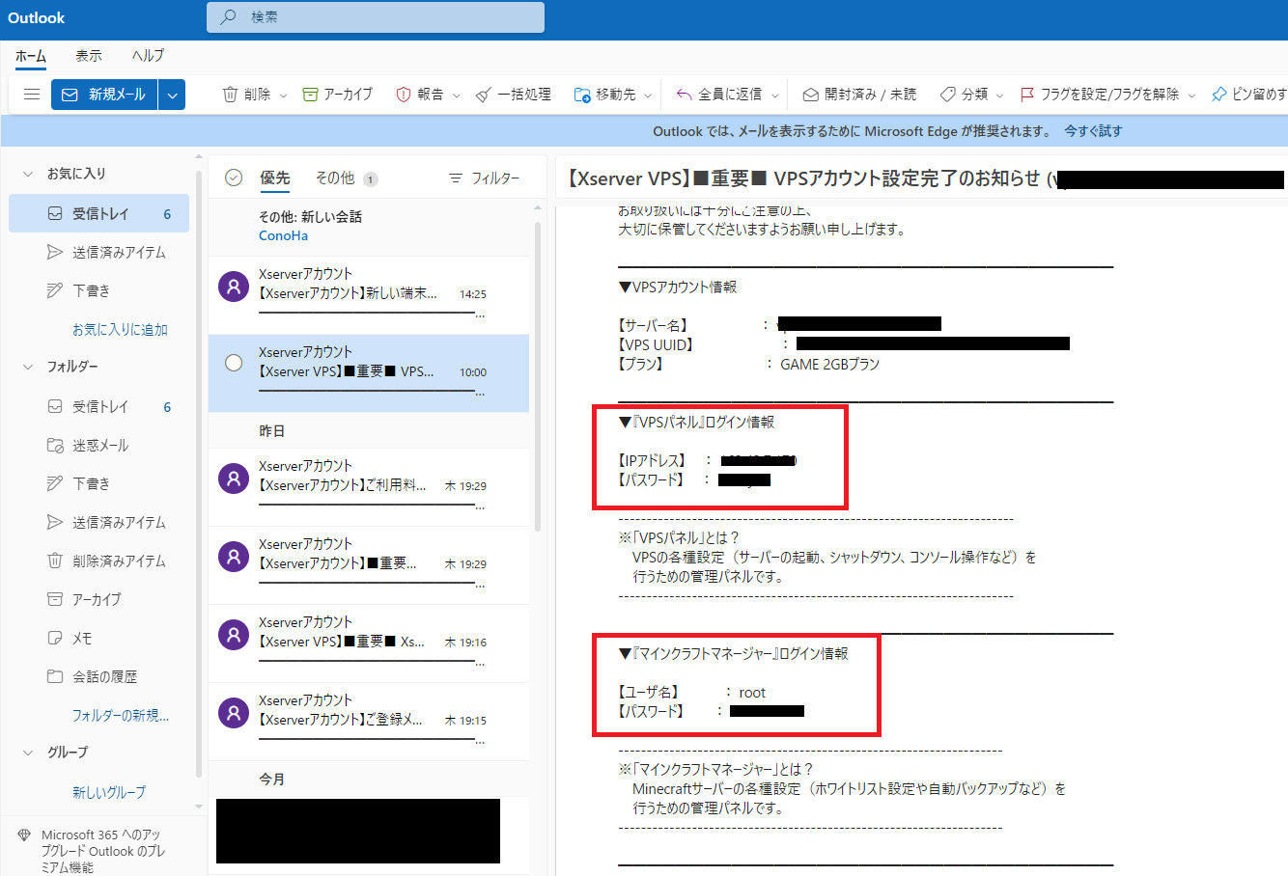The image size is (1288, 876).
Task: Select the radio circle on the 10:00 Xserver VPS mail
Action: (234, 363)
